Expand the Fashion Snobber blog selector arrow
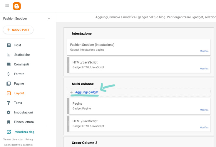Viewport: 216px width, 147px height. 49,19
